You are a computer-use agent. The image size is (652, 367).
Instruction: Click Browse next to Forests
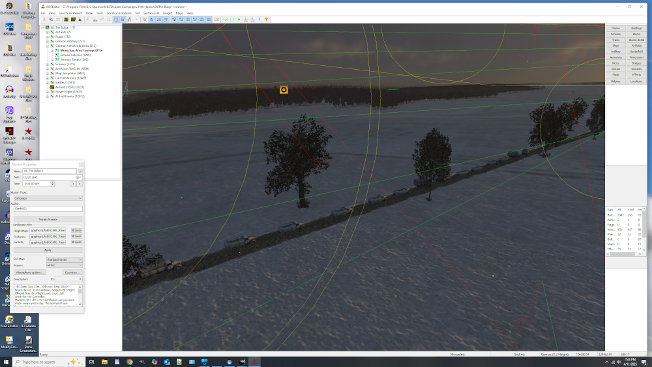[x=76, y=242]
